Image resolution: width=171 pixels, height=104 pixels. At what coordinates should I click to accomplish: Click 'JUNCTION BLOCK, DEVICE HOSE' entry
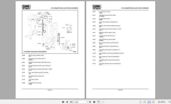[107, 39]
